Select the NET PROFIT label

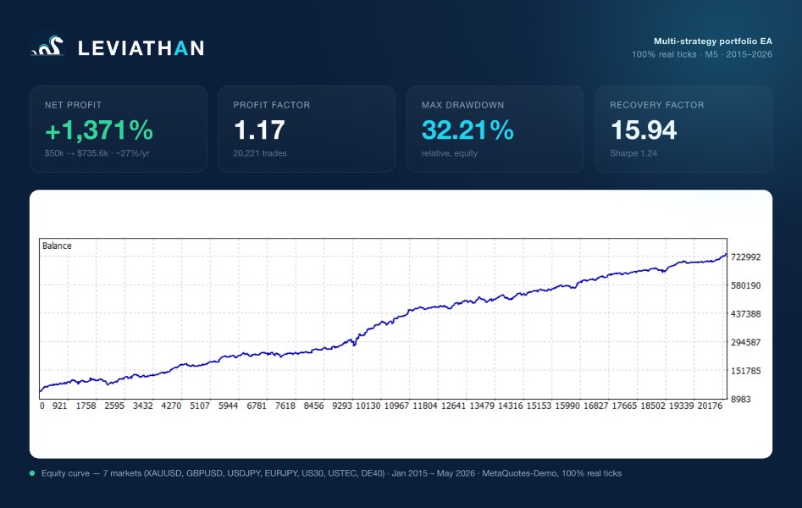click(x=73, y=105)
